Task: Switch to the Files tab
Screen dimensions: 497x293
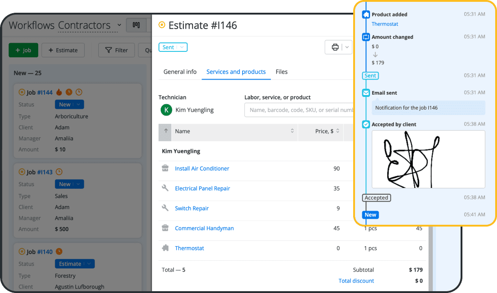Action: (x=281, y=72)
